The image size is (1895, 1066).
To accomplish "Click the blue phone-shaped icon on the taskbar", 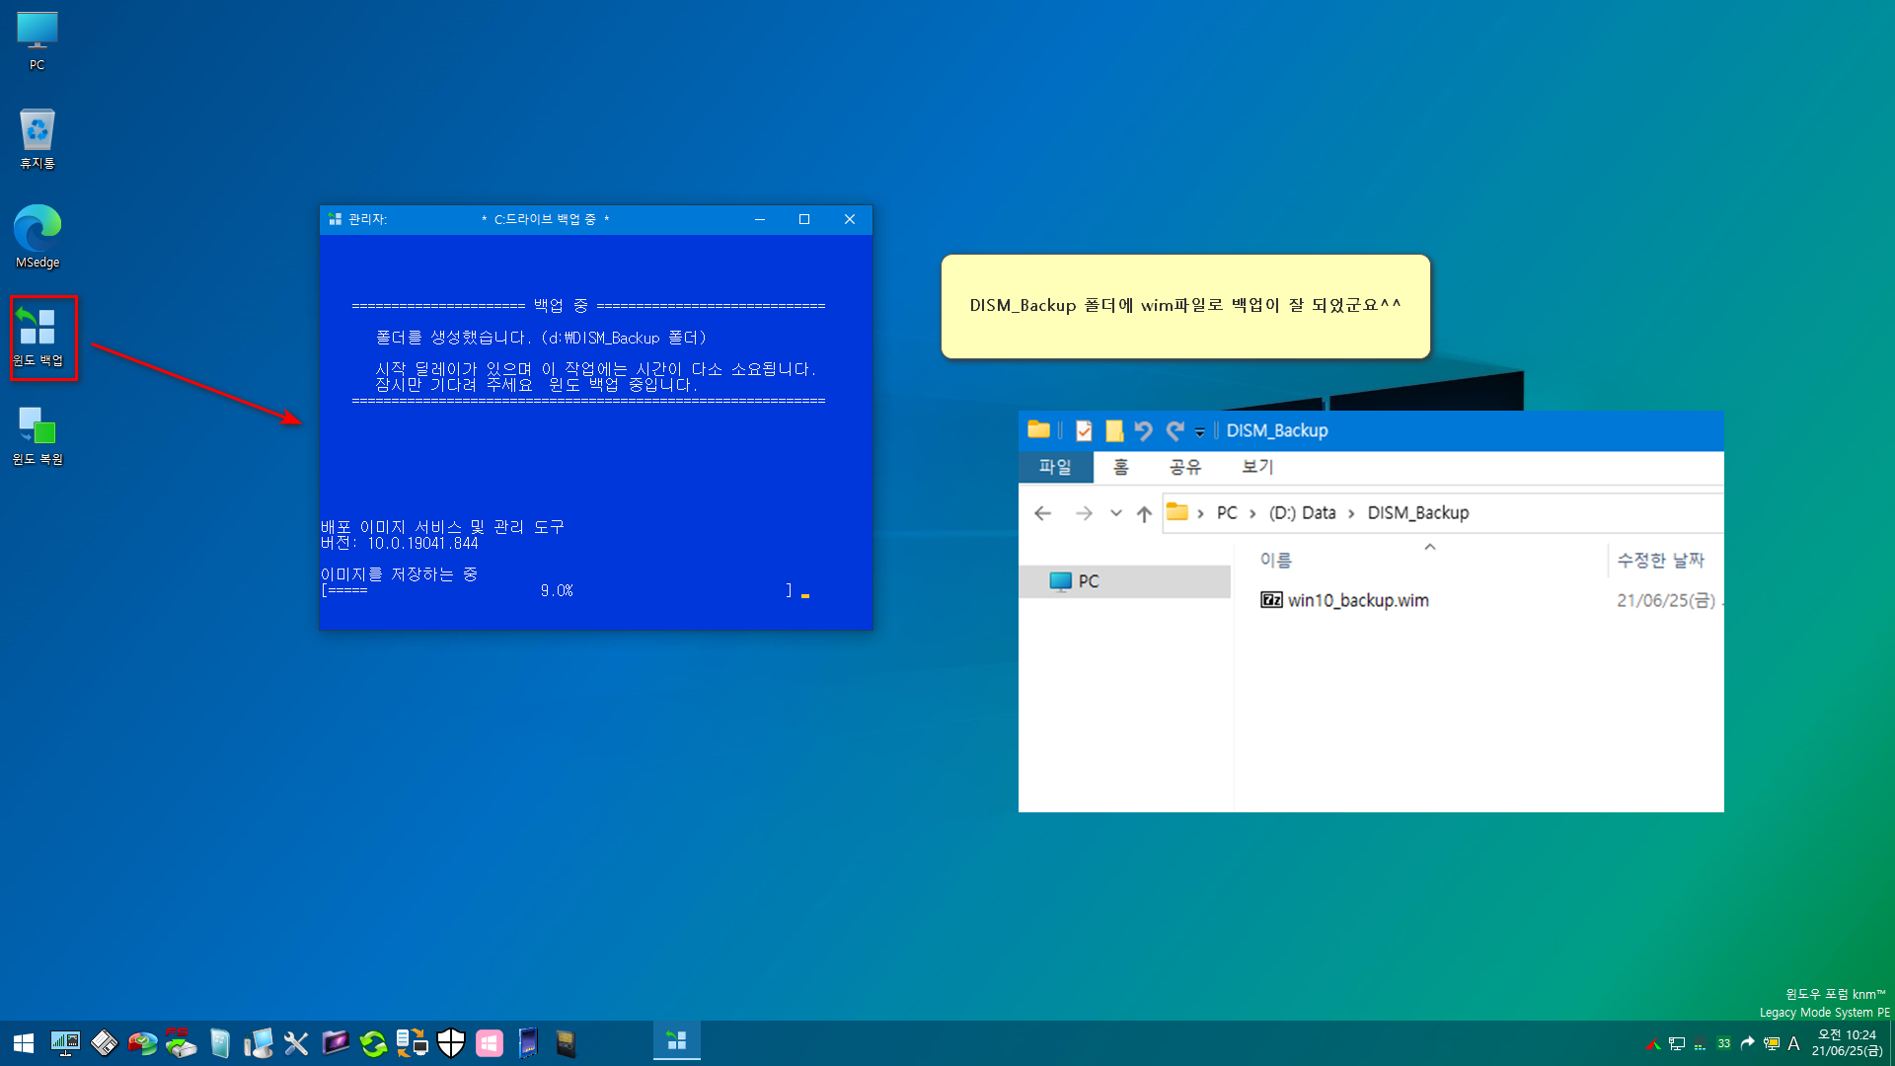I will click(x=528, y=1042).
